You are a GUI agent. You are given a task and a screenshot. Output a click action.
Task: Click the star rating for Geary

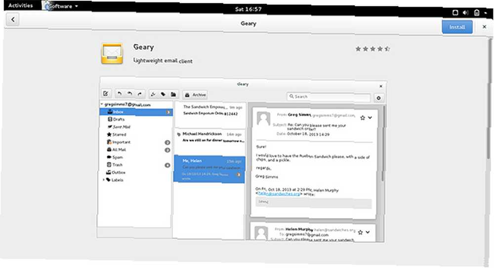(372, 49)
